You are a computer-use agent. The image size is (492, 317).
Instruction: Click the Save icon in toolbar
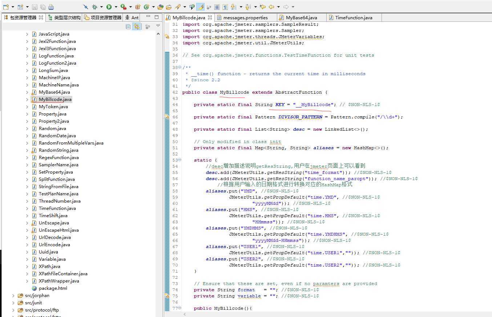tap(35, 7)
